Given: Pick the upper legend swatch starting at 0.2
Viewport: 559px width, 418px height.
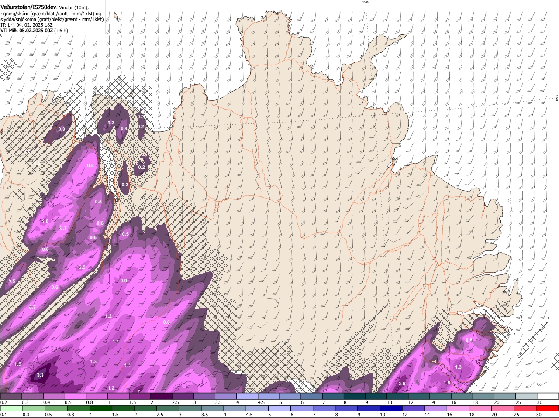Looking at the screenshot, I should (x=11, y=396).
